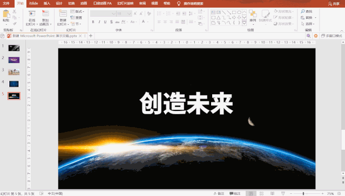Switch to the Insert ribbon tab
345x196 pixels.
tap(46, 3)
